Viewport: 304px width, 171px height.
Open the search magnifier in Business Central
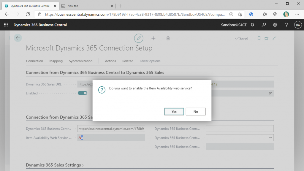(264, 25)
